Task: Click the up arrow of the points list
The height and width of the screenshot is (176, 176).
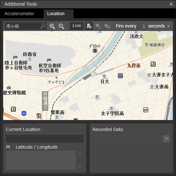Action: [x=80, y=153]
